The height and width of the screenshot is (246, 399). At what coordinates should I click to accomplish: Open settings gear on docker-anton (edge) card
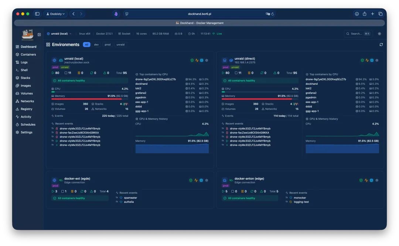coord(377,180)
